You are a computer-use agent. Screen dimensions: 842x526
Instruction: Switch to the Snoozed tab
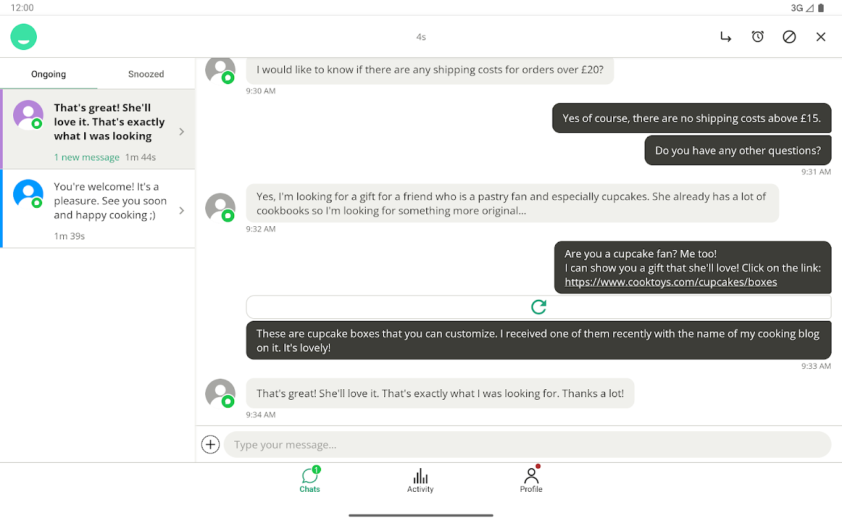click(x=146, y=74)
